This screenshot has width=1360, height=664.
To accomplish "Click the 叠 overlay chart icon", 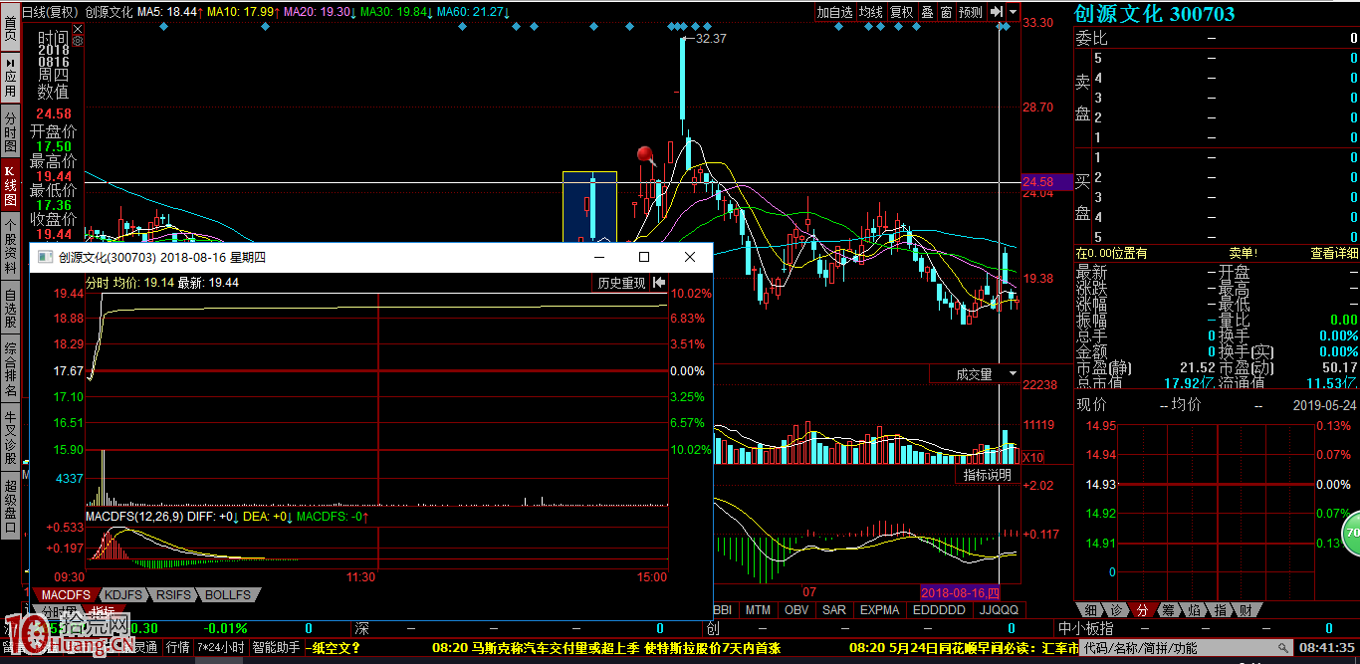I will pyautogui.click(x=927, y=12).
